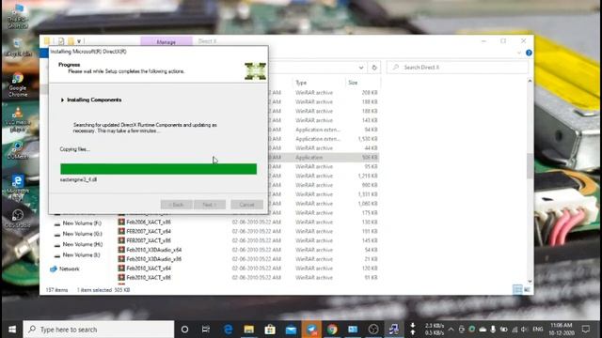Click the archive icon beside Feb2006_XACT_x86

(121, 222)
